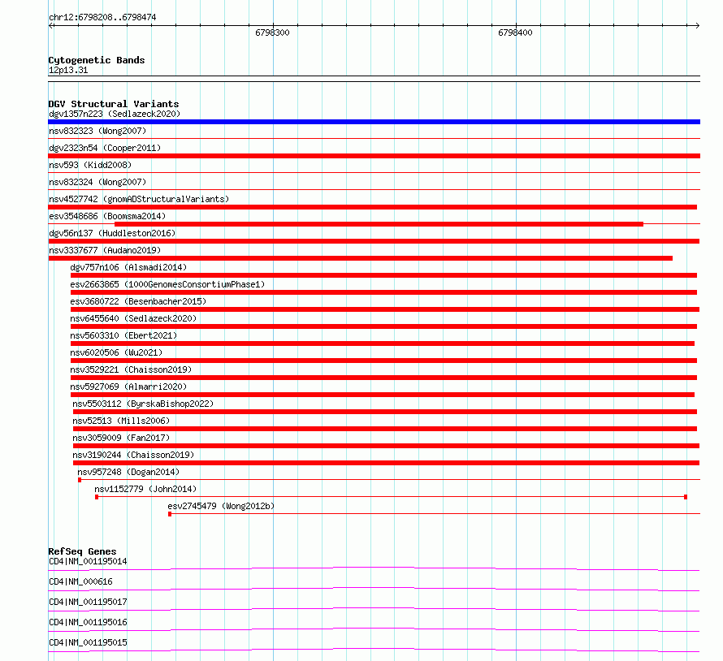Click the chr12:6798208..6798474 coordinate label
723x661 pixels.
(102, 18)
